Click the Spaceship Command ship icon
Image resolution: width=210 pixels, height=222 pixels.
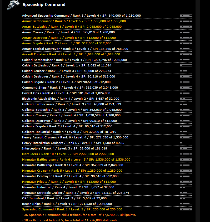[x=13, y=5]
